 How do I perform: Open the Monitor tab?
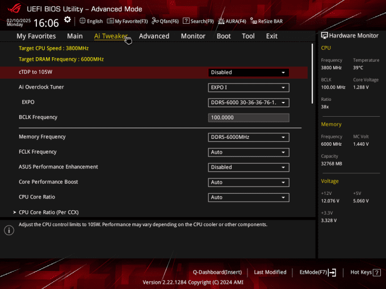(x=193, y=36)
